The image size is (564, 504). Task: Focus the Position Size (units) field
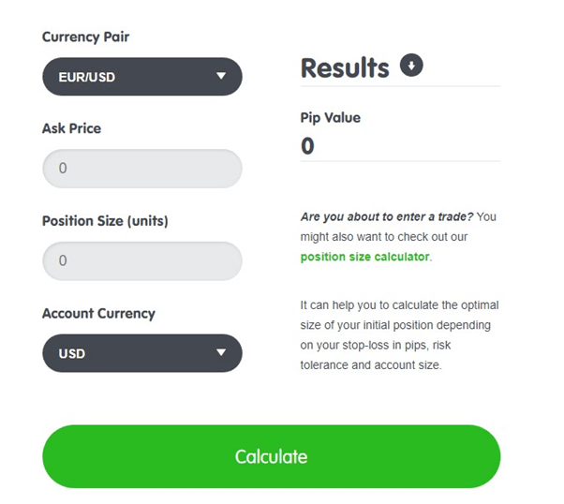coord(142,260)
